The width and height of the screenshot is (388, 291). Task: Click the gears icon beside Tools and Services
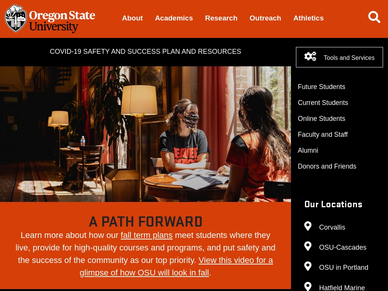tap(310, 57)
